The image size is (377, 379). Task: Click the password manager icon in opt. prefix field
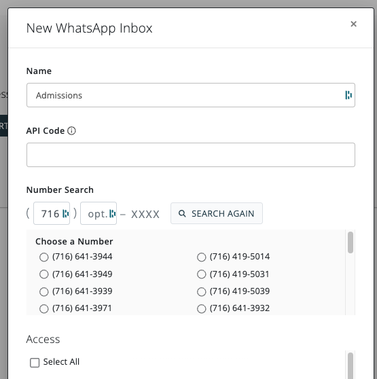pos(112,213)
